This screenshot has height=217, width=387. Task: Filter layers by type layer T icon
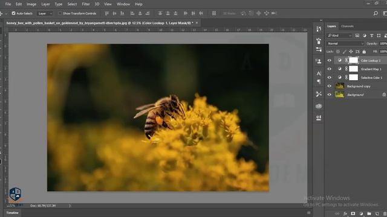(x=371, y=36)
